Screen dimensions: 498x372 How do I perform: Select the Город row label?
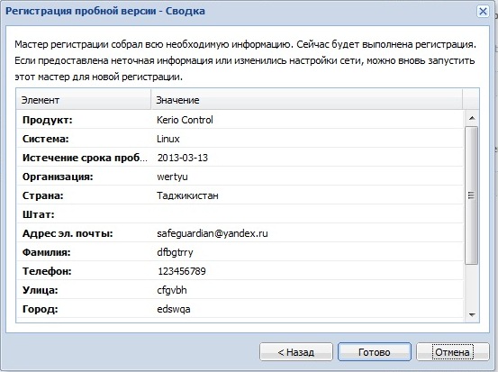(41, 309)
